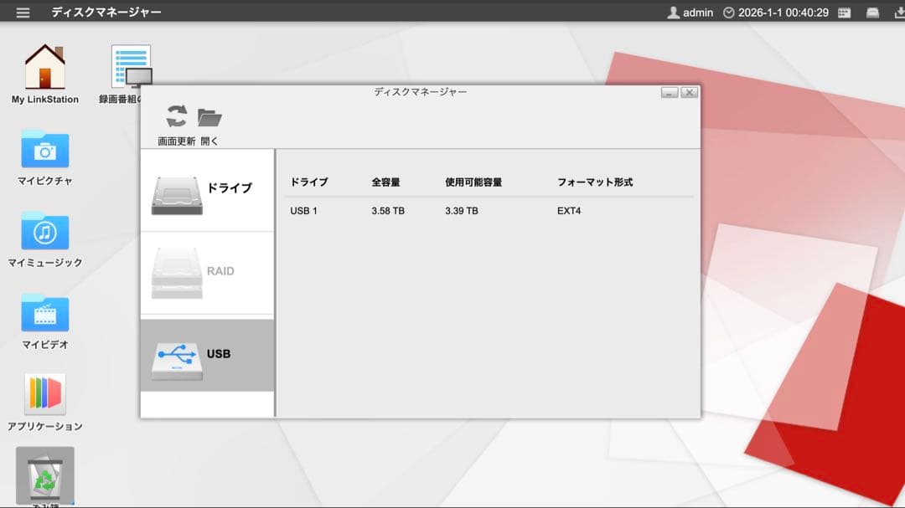Open the recycle bin on the desktop
This screenshot has height=508, width=905.
pyautogui.click(x=44, y=475)
